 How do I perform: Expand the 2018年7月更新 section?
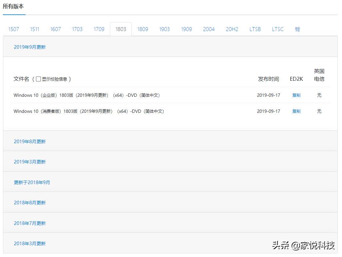pos(30,223)
